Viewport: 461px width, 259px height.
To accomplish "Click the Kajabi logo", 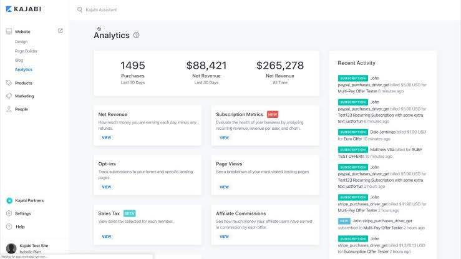I will click(x=23, y=9).
